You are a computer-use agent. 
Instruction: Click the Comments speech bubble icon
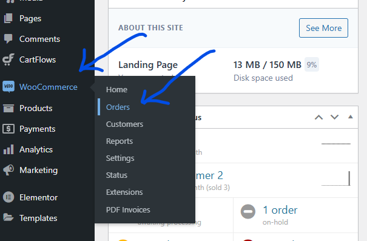point(8,39)
